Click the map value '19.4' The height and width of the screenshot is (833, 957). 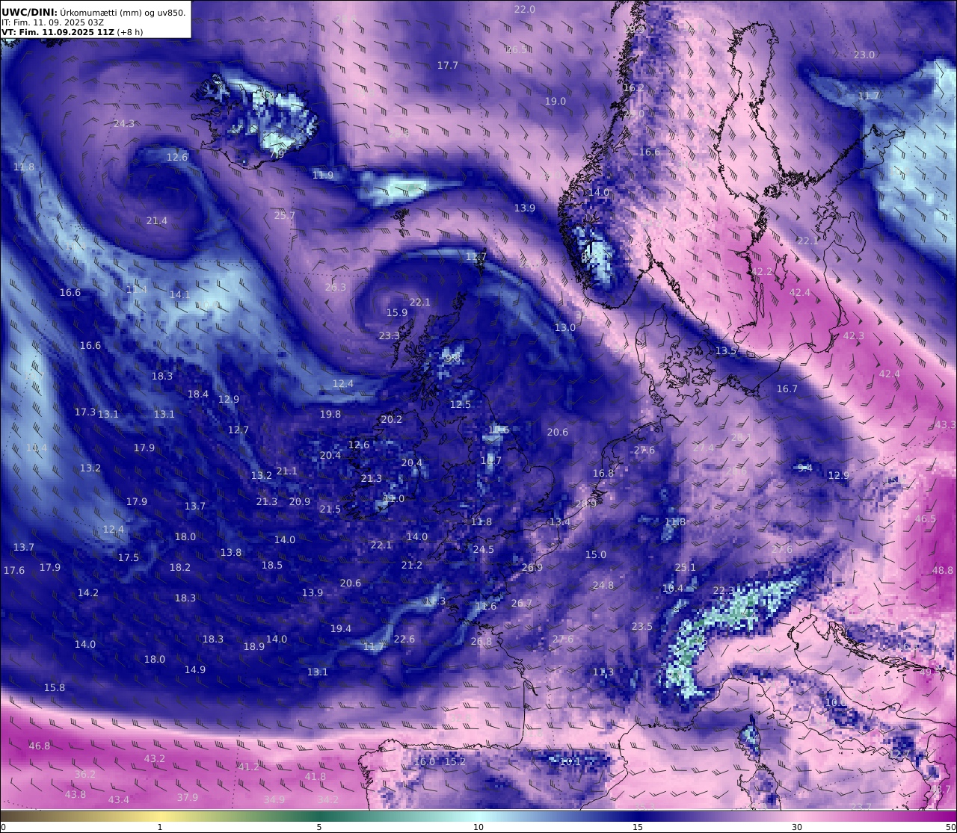coord(341,628)
